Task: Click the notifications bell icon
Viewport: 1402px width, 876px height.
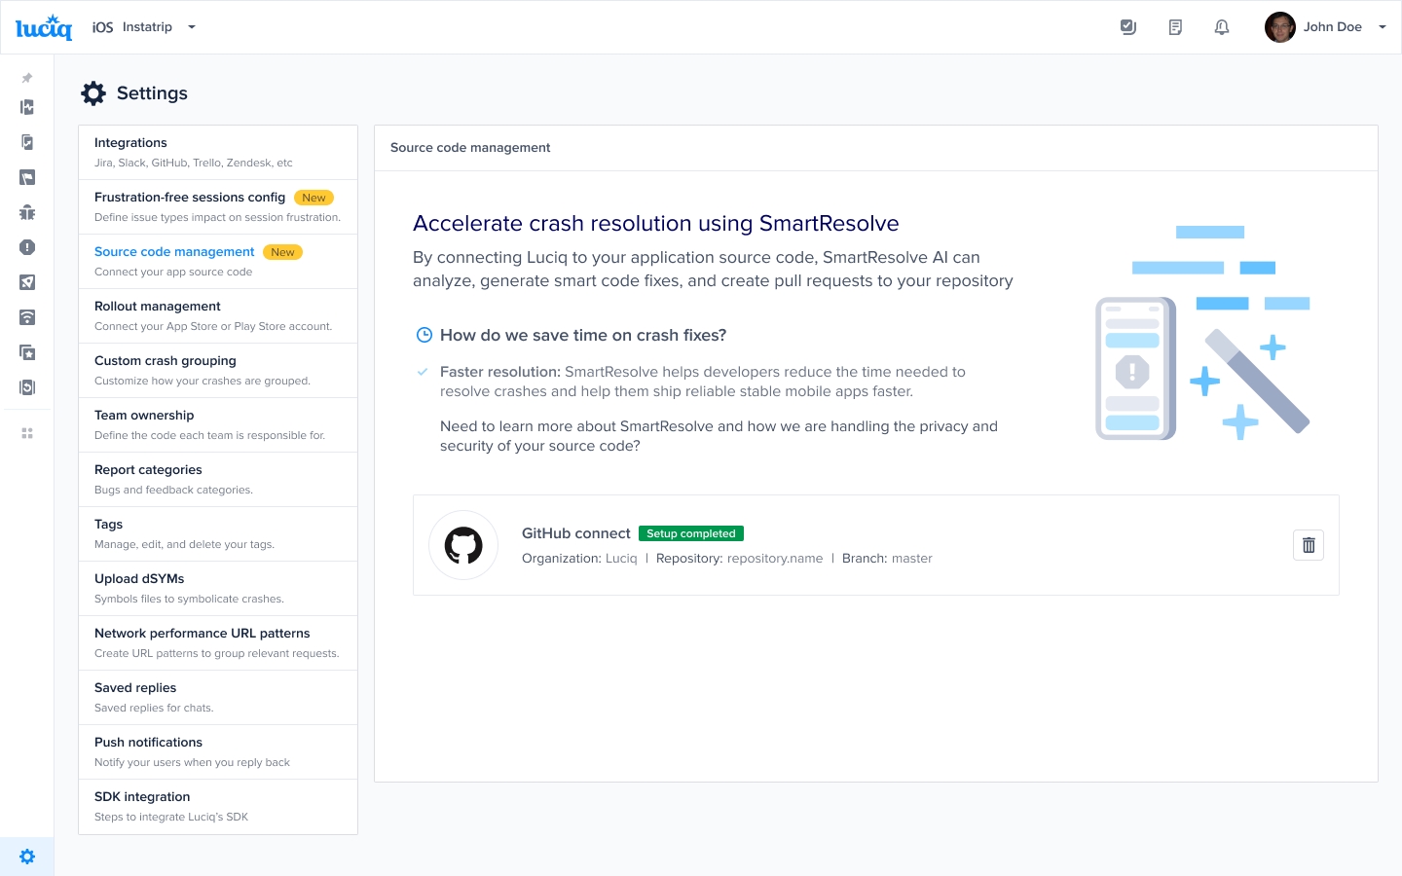Action: pos(1222,27)
